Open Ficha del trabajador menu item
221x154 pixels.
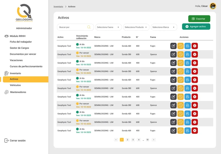(x=21, y=42)
